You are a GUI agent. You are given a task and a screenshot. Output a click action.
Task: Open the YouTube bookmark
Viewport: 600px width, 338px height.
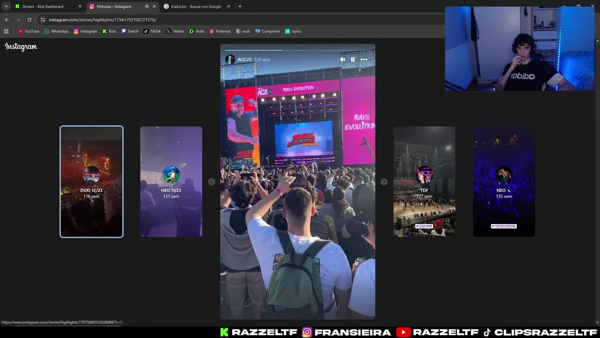point(29,31)
